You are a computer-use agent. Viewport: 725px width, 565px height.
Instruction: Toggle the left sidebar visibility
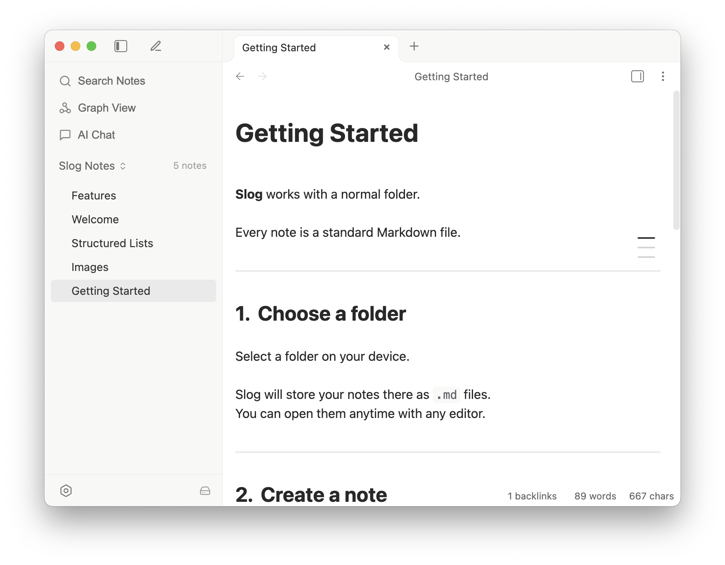[121, 46]
